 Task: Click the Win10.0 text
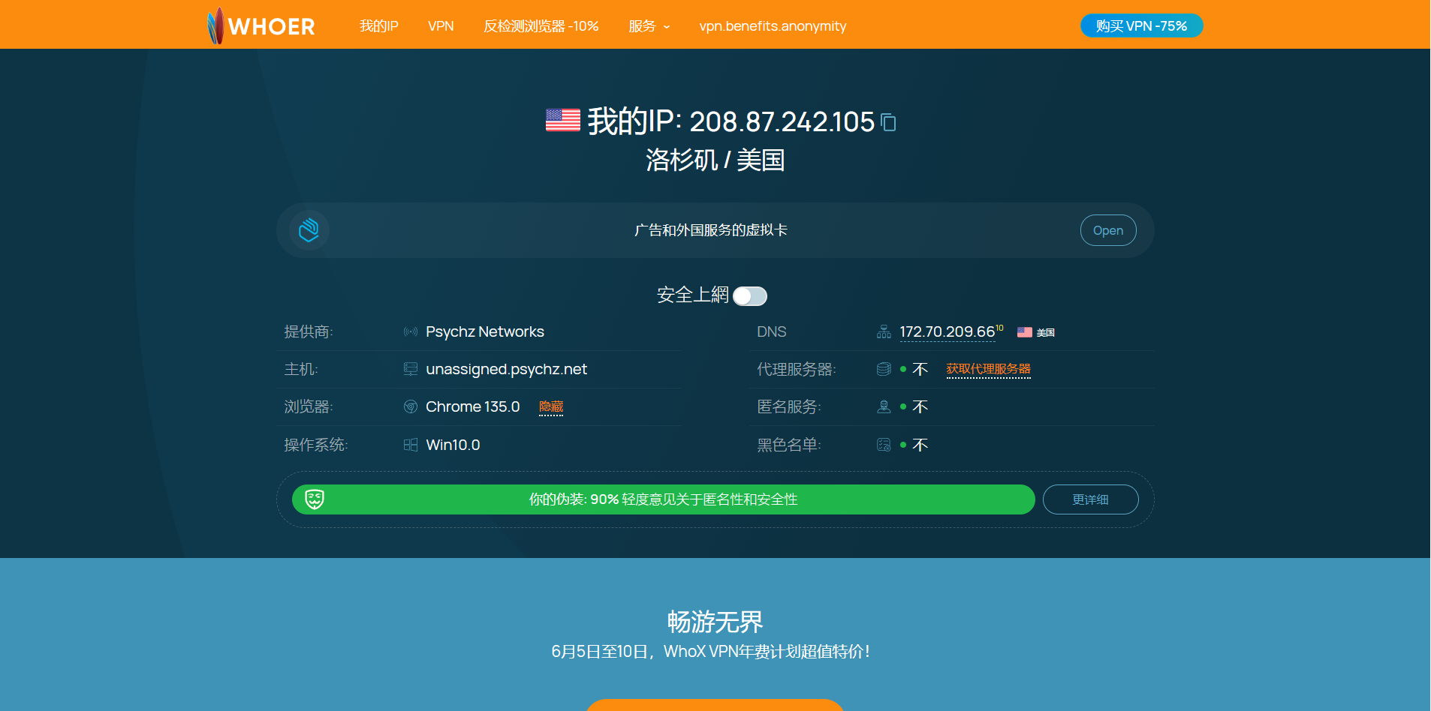[x=453, y=445]
